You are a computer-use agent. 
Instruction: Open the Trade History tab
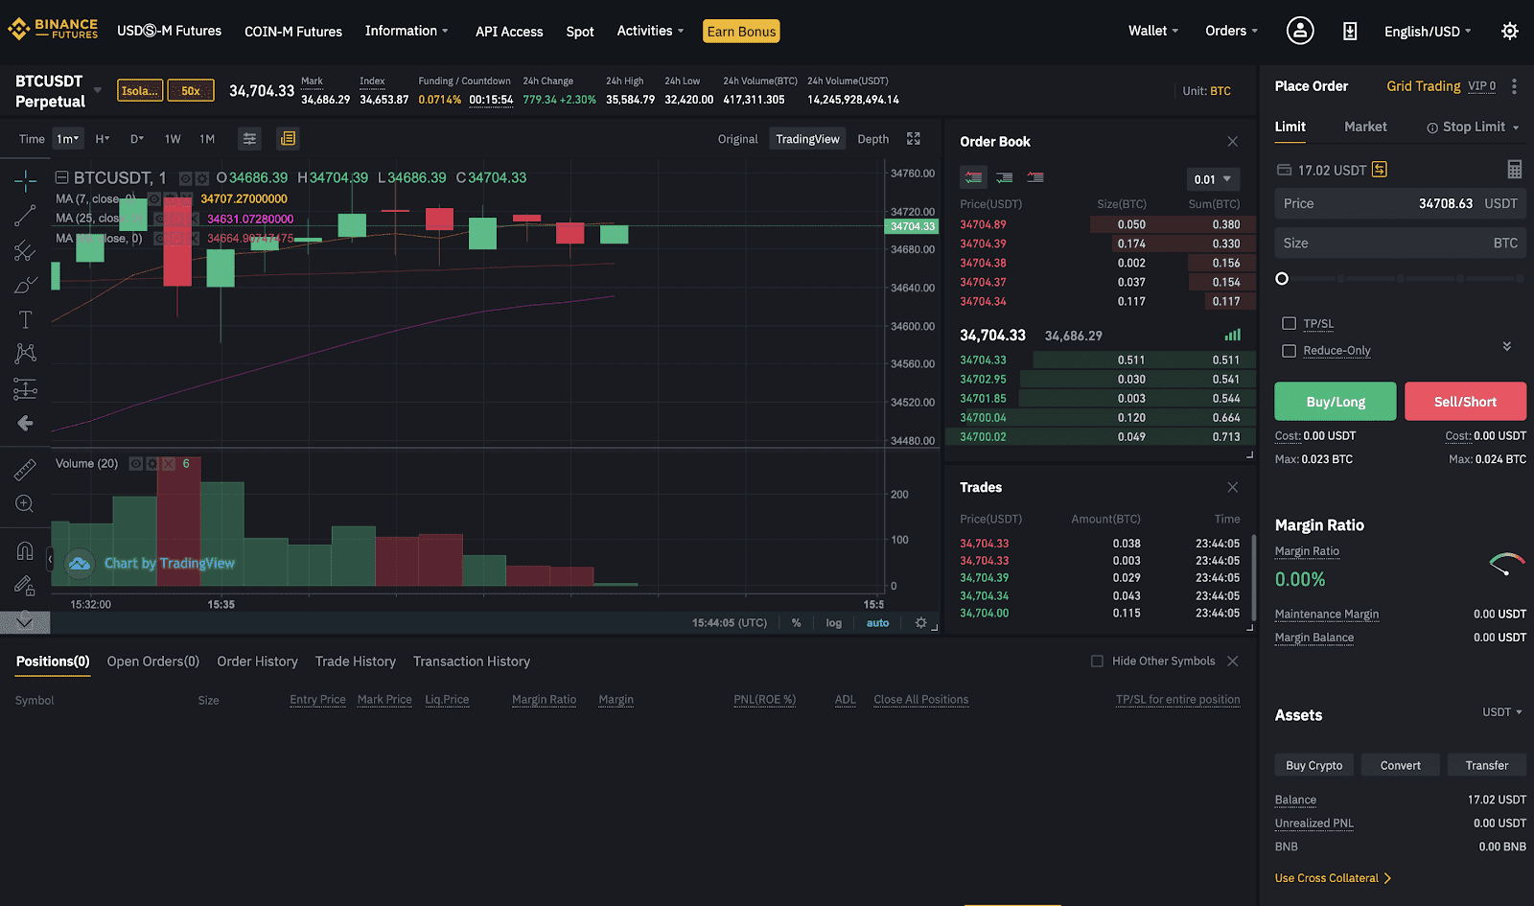pos(356,662)
